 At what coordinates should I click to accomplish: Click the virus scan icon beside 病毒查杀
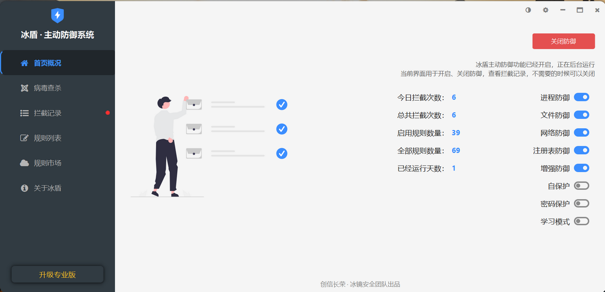[24, 88]
